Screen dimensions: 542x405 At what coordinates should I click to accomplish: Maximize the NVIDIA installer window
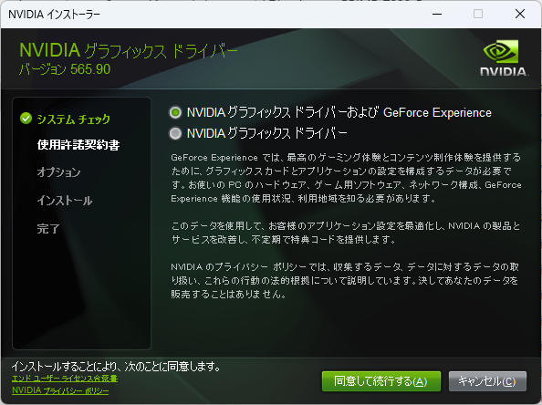[x=478, y=15]
